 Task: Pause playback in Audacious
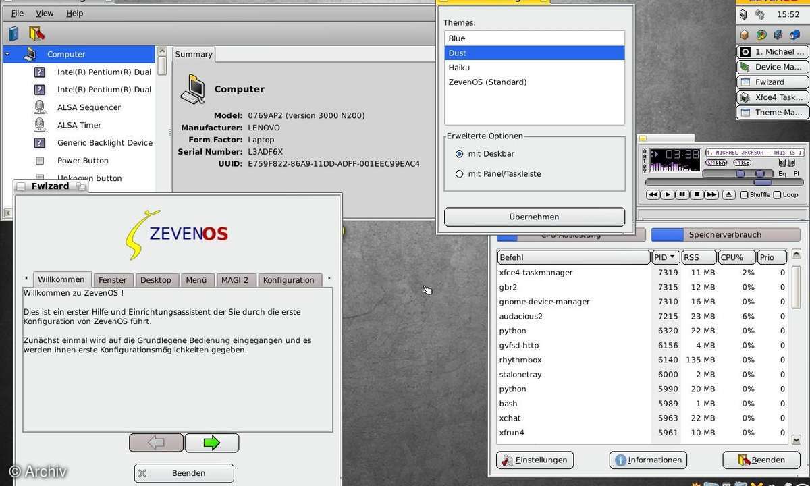[x=682, y=194]
